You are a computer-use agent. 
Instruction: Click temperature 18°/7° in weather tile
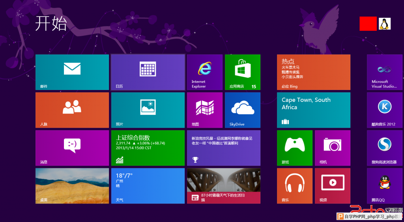pyautogui.click(x=124, y=175)
